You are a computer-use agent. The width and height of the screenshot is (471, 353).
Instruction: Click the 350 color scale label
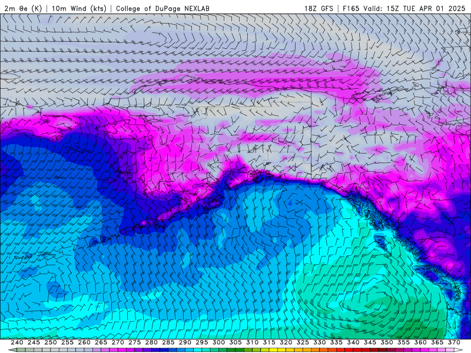pos(387,342)
